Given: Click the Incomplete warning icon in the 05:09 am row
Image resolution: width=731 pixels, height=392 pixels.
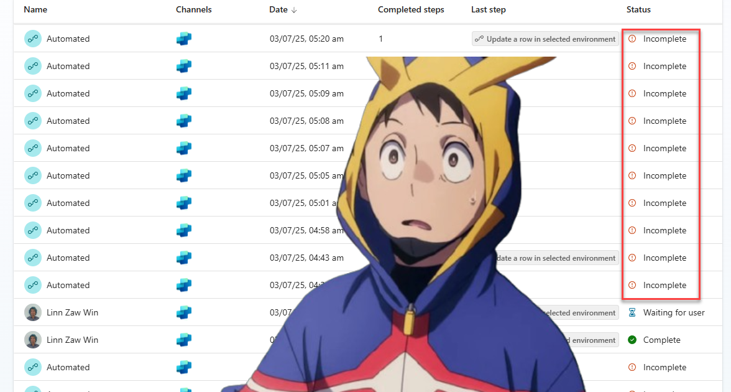Looking at the screenshot, I should coord(632,93).
